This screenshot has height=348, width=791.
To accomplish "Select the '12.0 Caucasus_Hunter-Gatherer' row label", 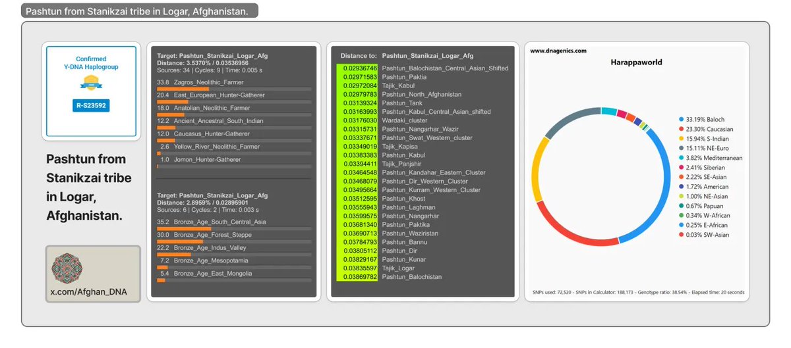I will [x=205, y=134].
